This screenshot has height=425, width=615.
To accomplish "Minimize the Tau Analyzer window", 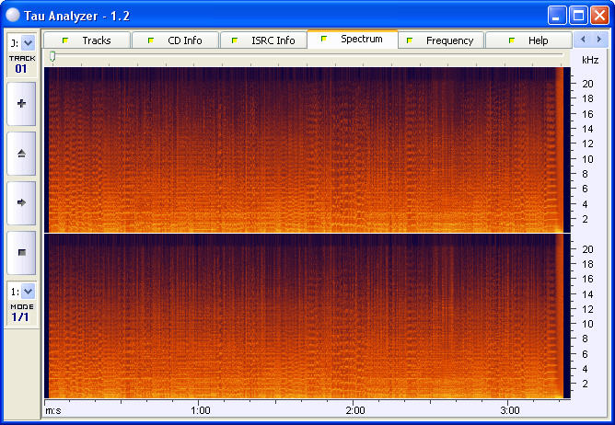I will pos(557,15).
